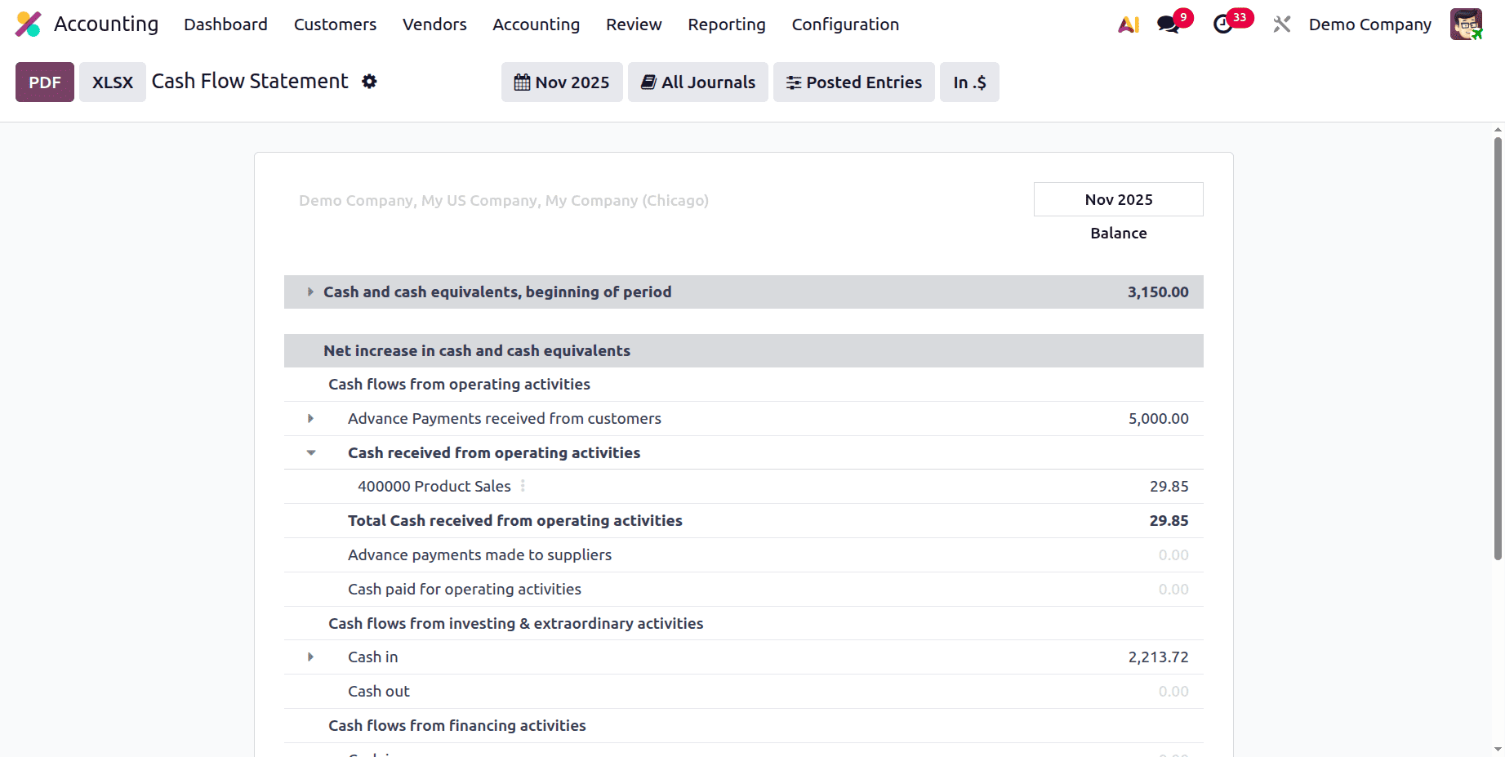The width and height of the screenshot is (1505, 757).
Task: Click Cash flows from financing activities heading
Action: [x=457, y=725]
